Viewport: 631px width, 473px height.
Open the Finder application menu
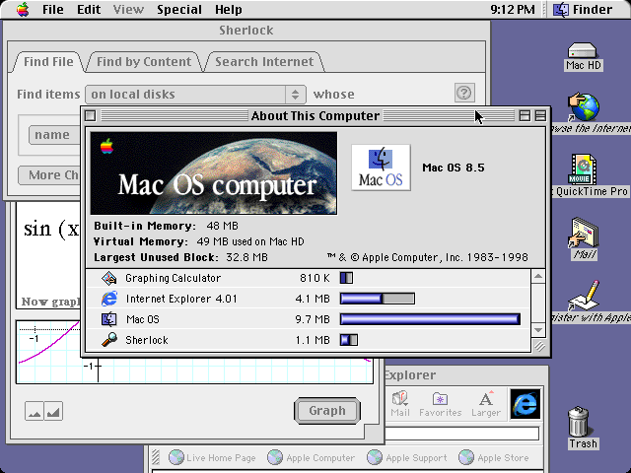pos(583,9)
